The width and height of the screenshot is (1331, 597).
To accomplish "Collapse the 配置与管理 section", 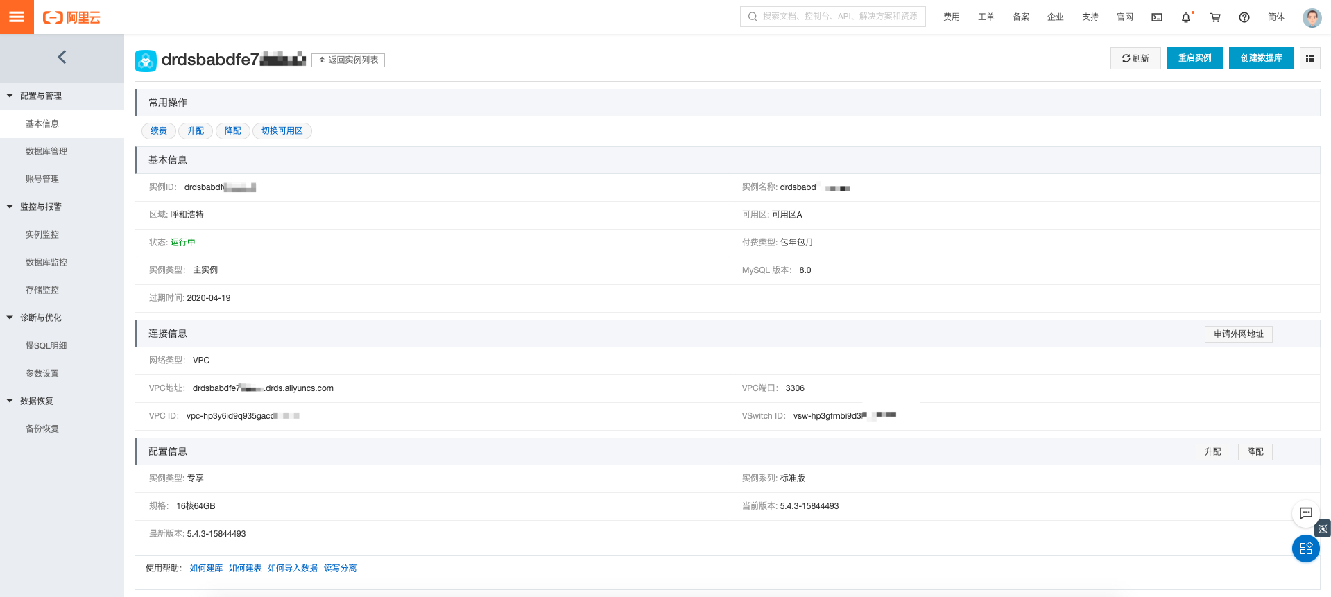I will pos(10,96).
